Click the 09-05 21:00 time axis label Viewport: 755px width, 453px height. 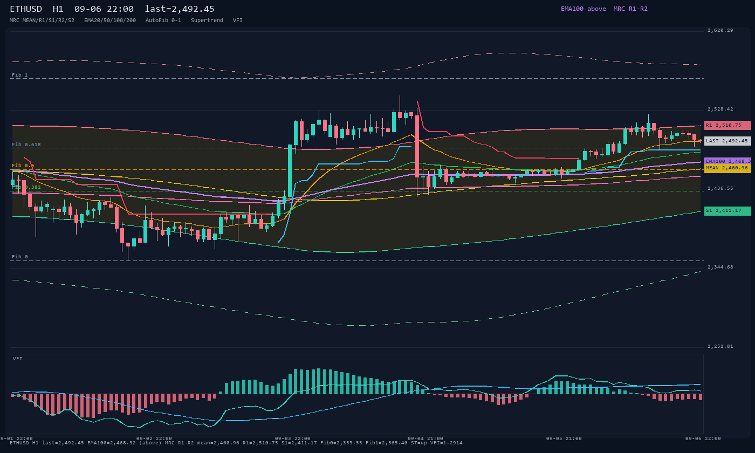click(564, 438)
